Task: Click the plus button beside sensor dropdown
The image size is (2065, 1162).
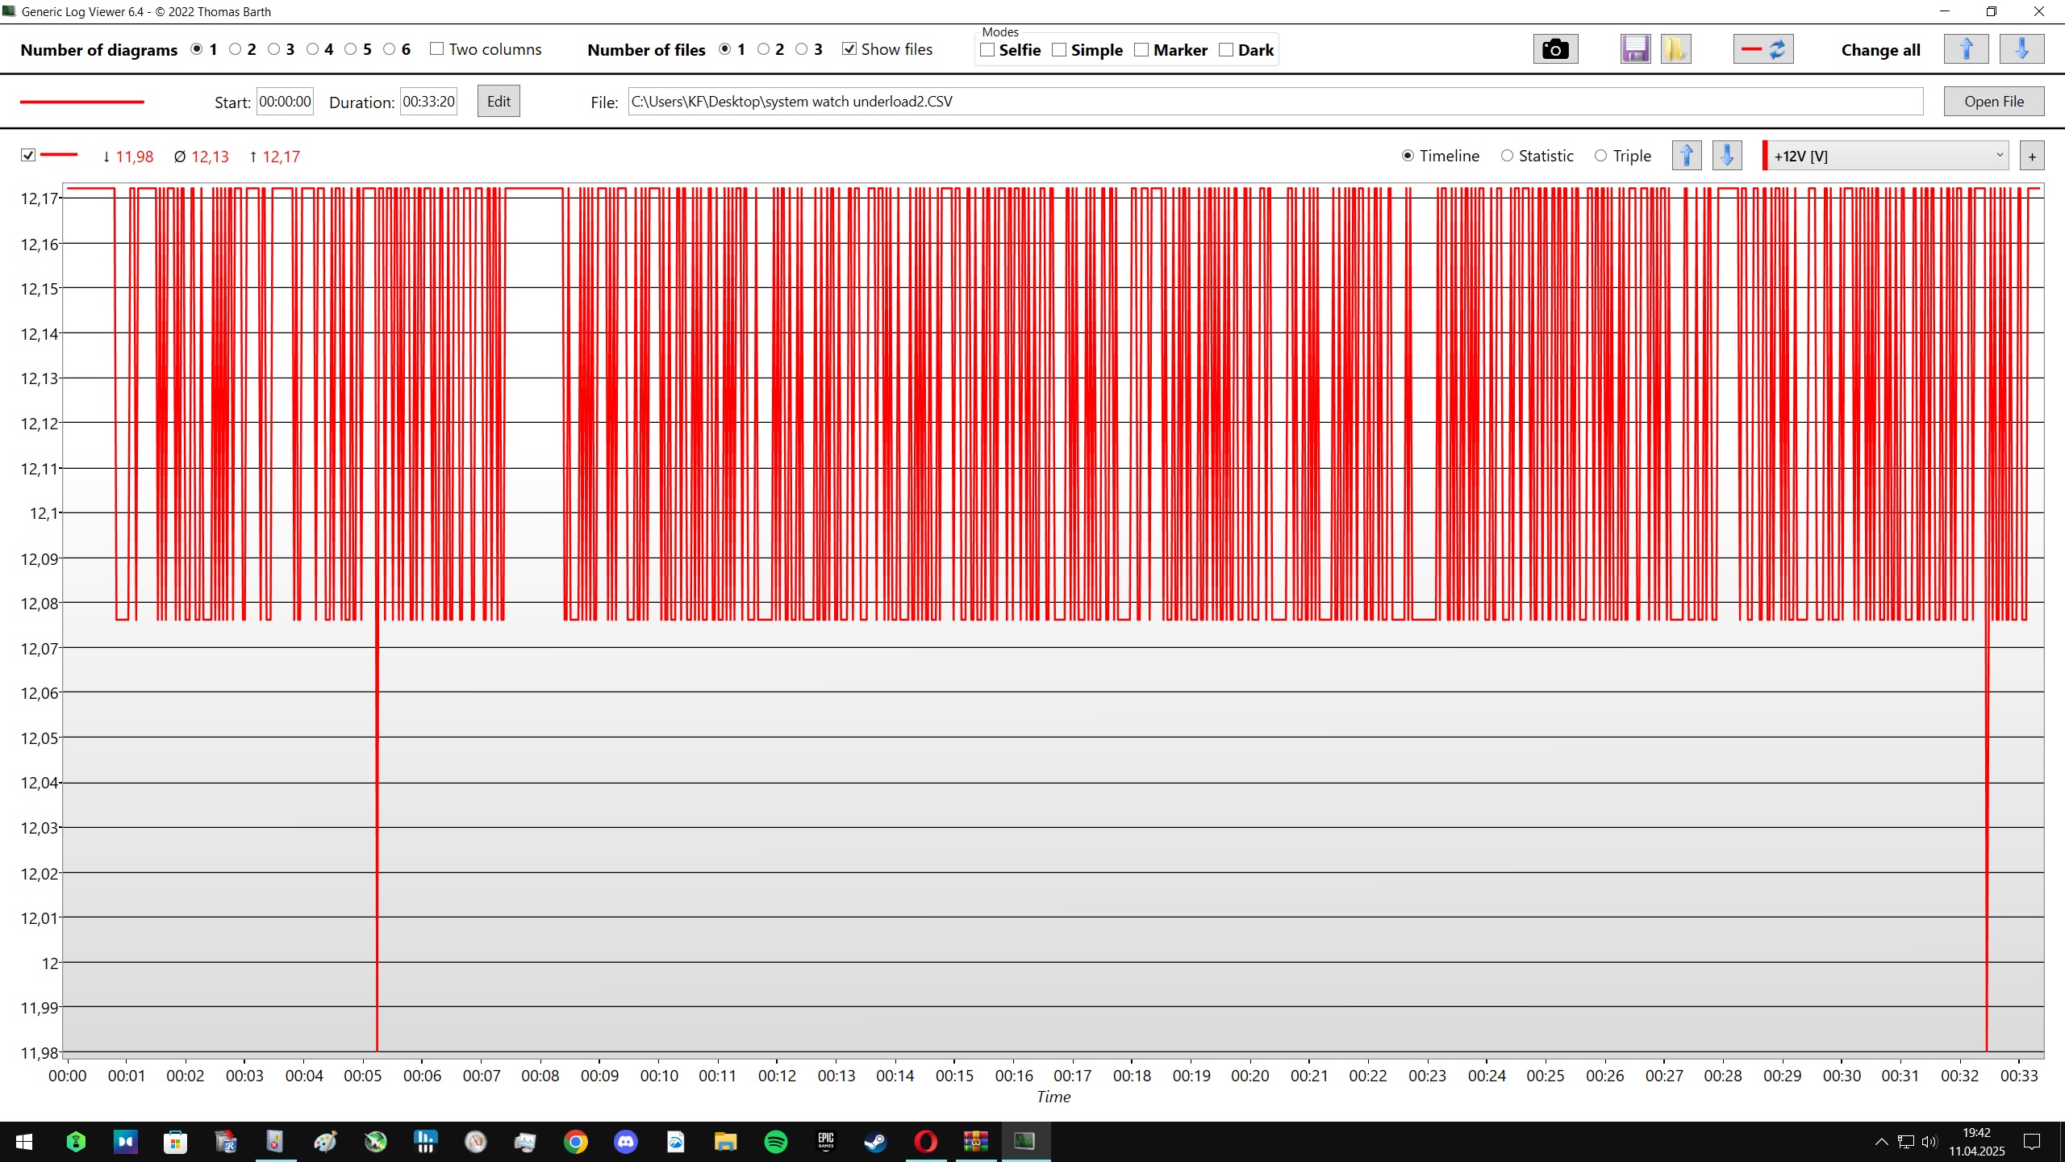Action: coord(2032,157)
